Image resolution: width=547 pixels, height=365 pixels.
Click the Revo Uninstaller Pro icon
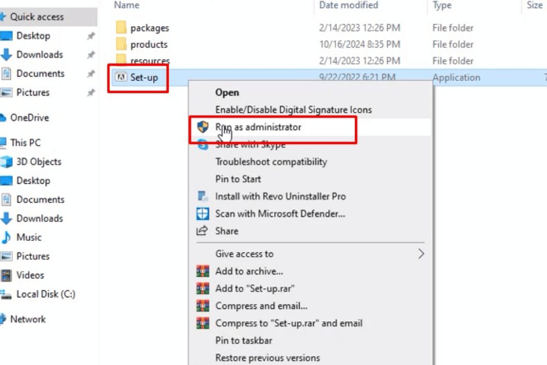(x=203, y=196)
